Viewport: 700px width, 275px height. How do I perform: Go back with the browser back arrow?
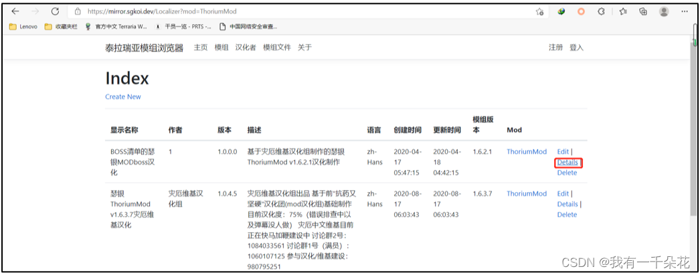point(15,11)
